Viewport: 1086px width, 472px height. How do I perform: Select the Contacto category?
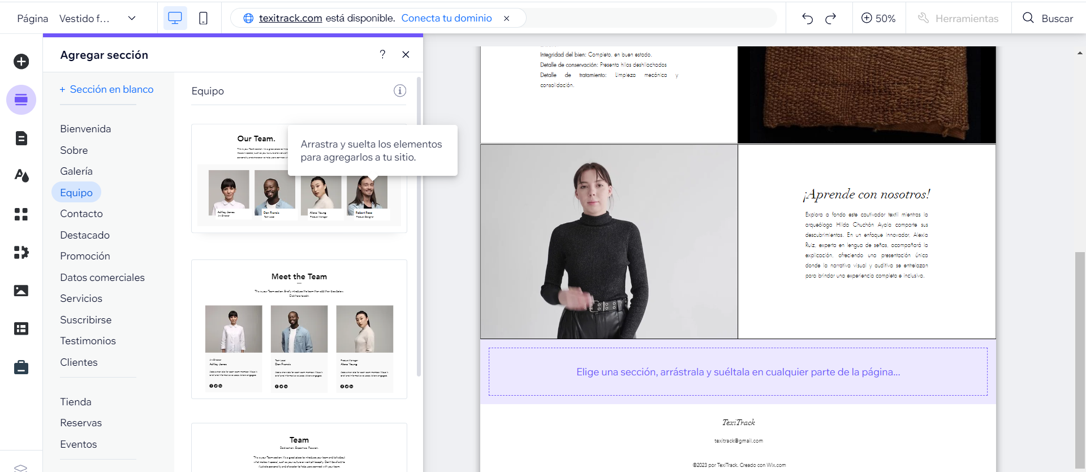(x=81, y=214)
